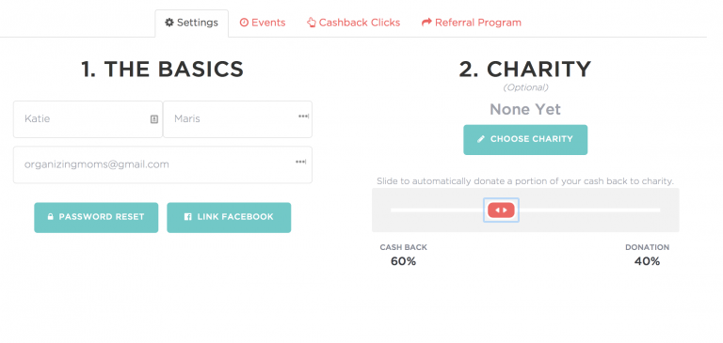Switch to the Cashback Clicks tab

click(353, 23)
